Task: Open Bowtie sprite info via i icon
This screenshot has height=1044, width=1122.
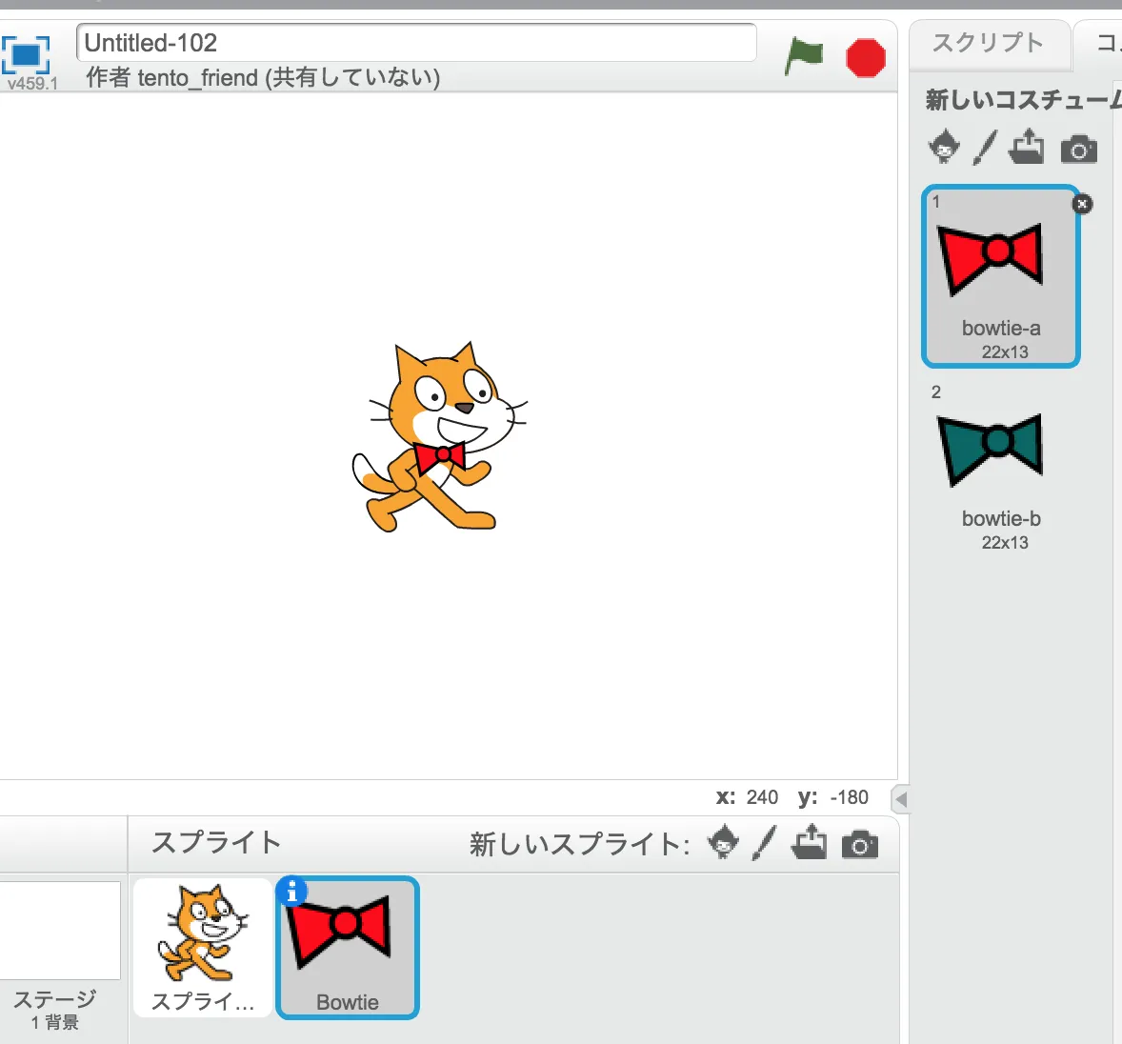Action: (x=291, y=893)
